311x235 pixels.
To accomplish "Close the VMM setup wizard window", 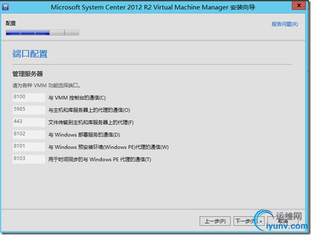I will click(x=299, y=6).
